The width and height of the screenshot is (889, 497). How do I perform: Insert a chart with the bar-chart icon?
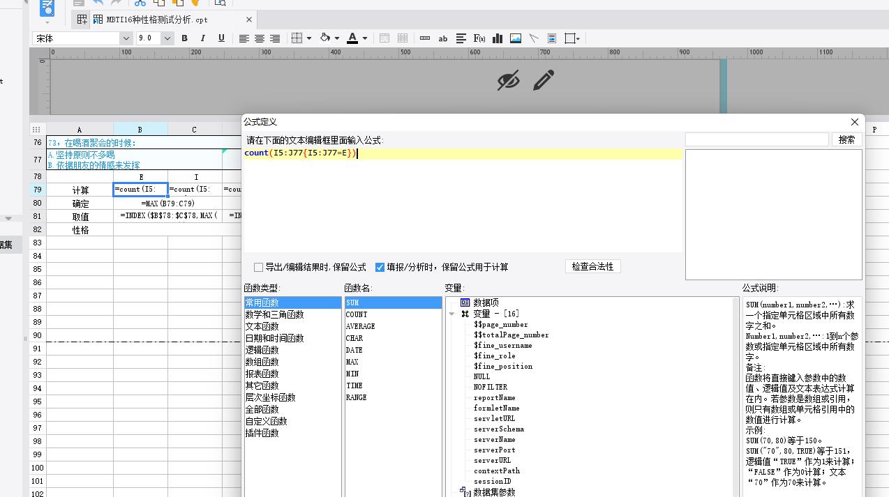click(x=498, y=38)
